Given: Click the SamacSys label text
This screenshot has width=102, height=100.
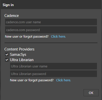Looking at the screenshot, I should pos(18,55).
